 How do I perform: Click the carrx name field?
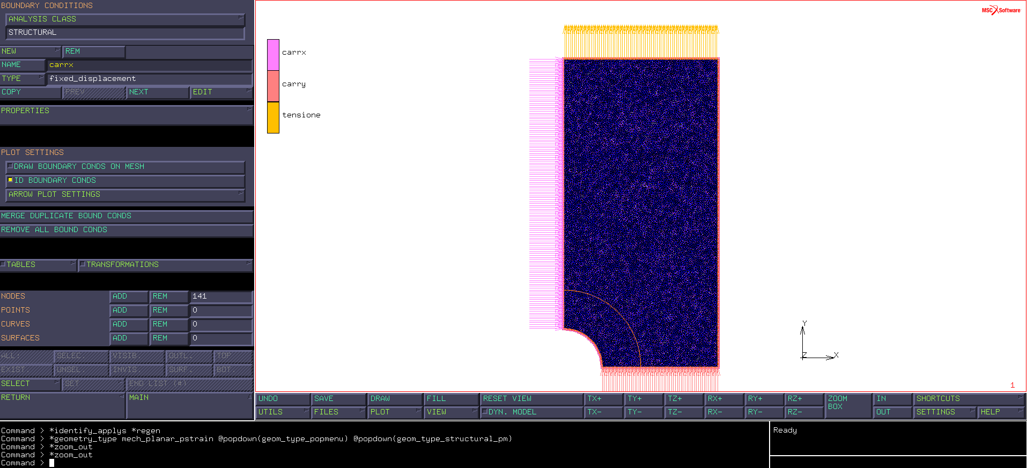[x=150, y=65]
